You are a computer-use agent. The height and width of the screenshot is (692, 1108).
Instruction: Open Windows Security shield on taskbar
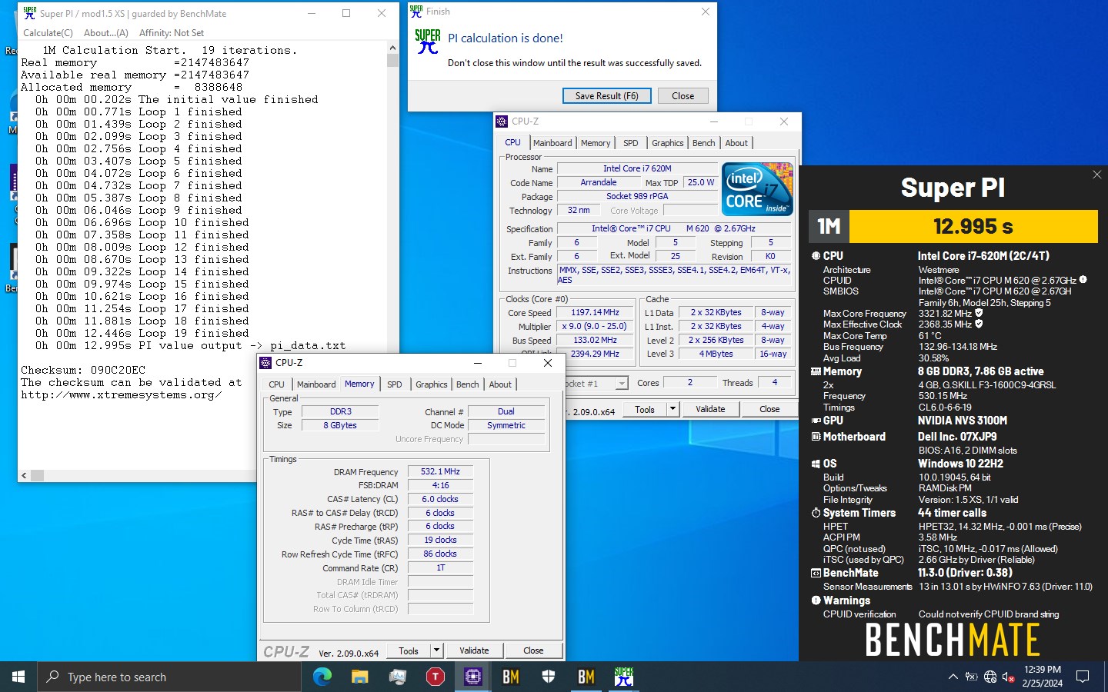549,677
